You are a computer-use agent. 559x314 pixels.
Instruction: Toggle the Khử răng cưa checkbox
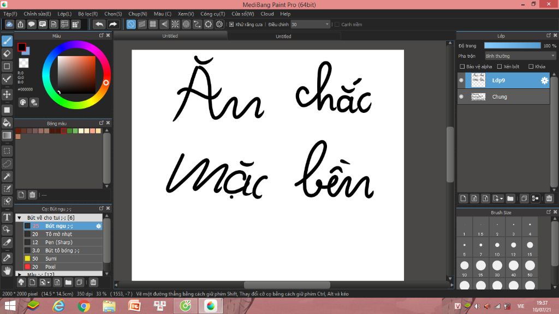(x=231, y=24)
